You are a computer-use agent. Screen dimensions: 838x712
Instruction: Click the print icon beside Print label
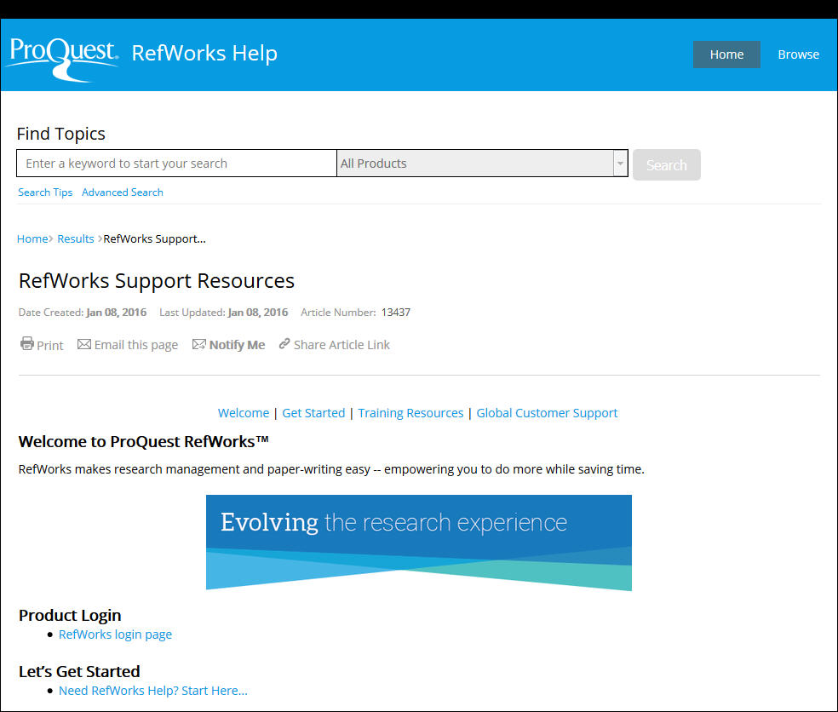[26, 344]
